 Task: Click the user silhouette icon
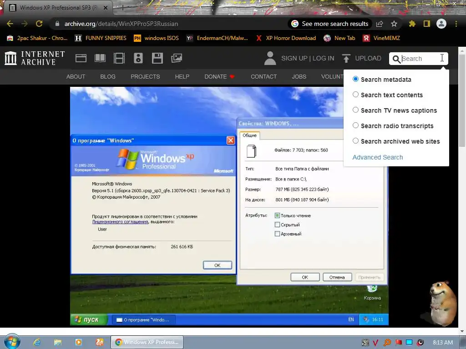(270, 58)
